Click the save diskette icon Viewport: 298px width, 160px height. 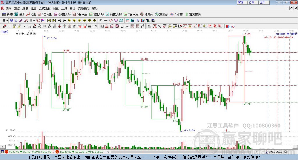tap(143, 21)
